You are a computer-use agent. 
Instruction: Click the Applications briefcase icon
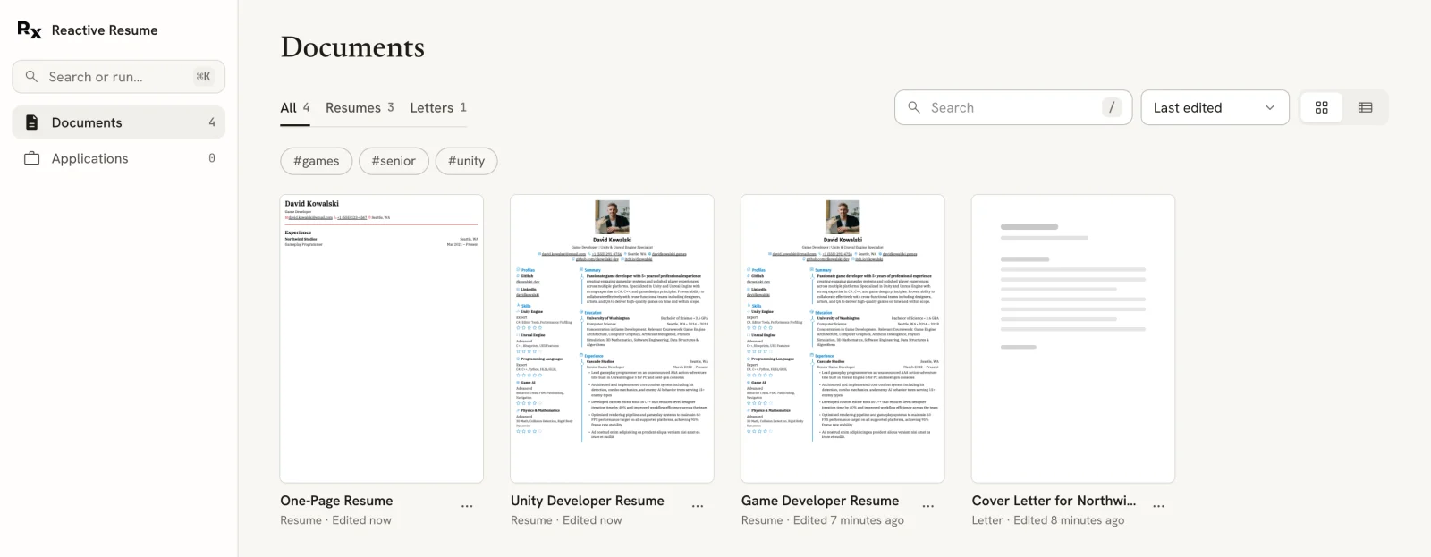[x=32, y=158]
